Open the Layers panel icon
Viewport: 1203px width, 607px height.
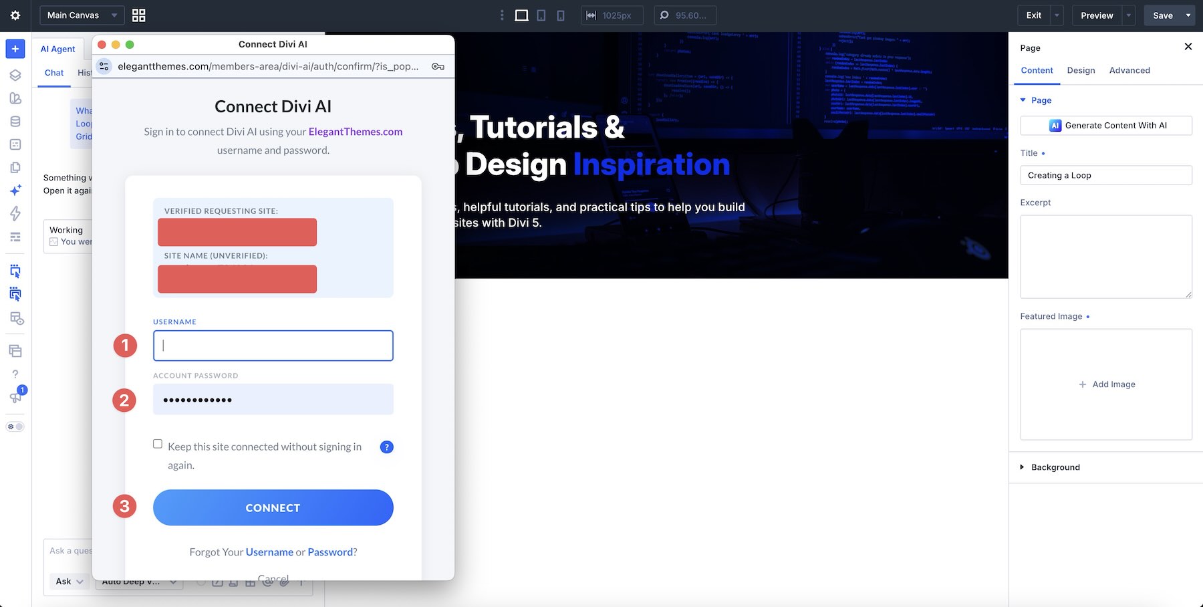15,76
